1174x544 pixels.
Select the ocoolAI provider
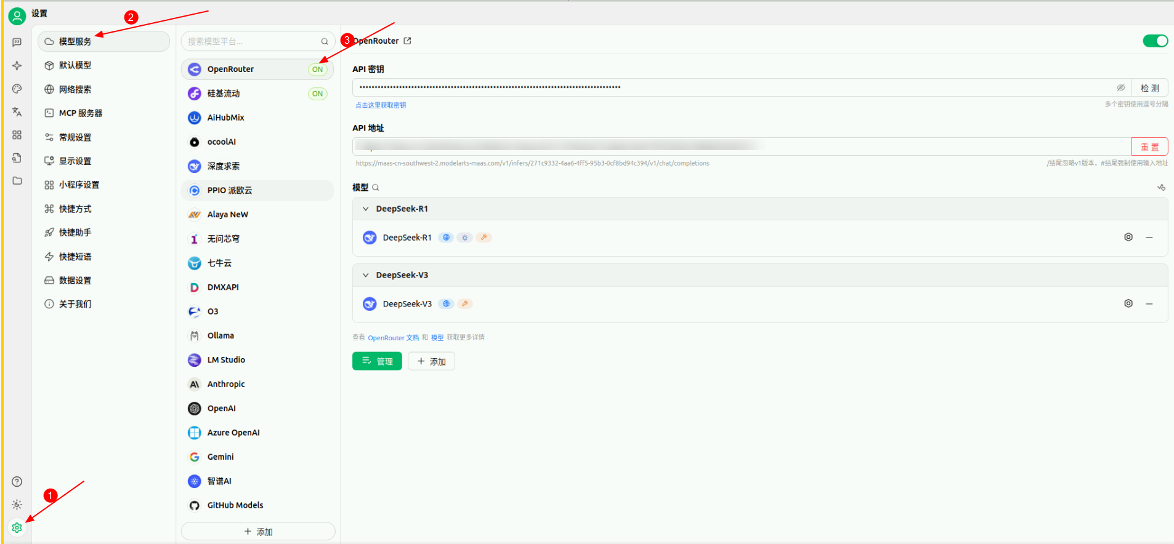[257, 142]
